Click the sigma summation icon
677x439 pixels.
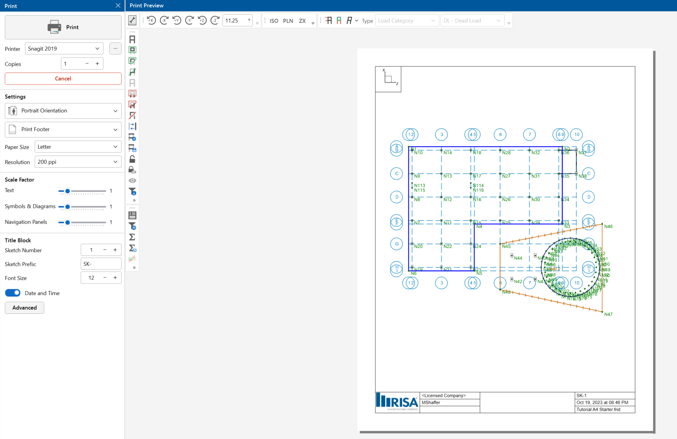tap(132, 237)
